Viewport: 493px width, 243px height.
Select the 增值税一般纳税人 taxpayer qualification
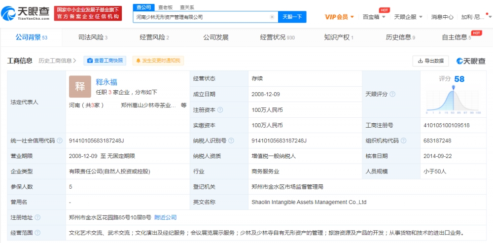(x=274, y=156)
